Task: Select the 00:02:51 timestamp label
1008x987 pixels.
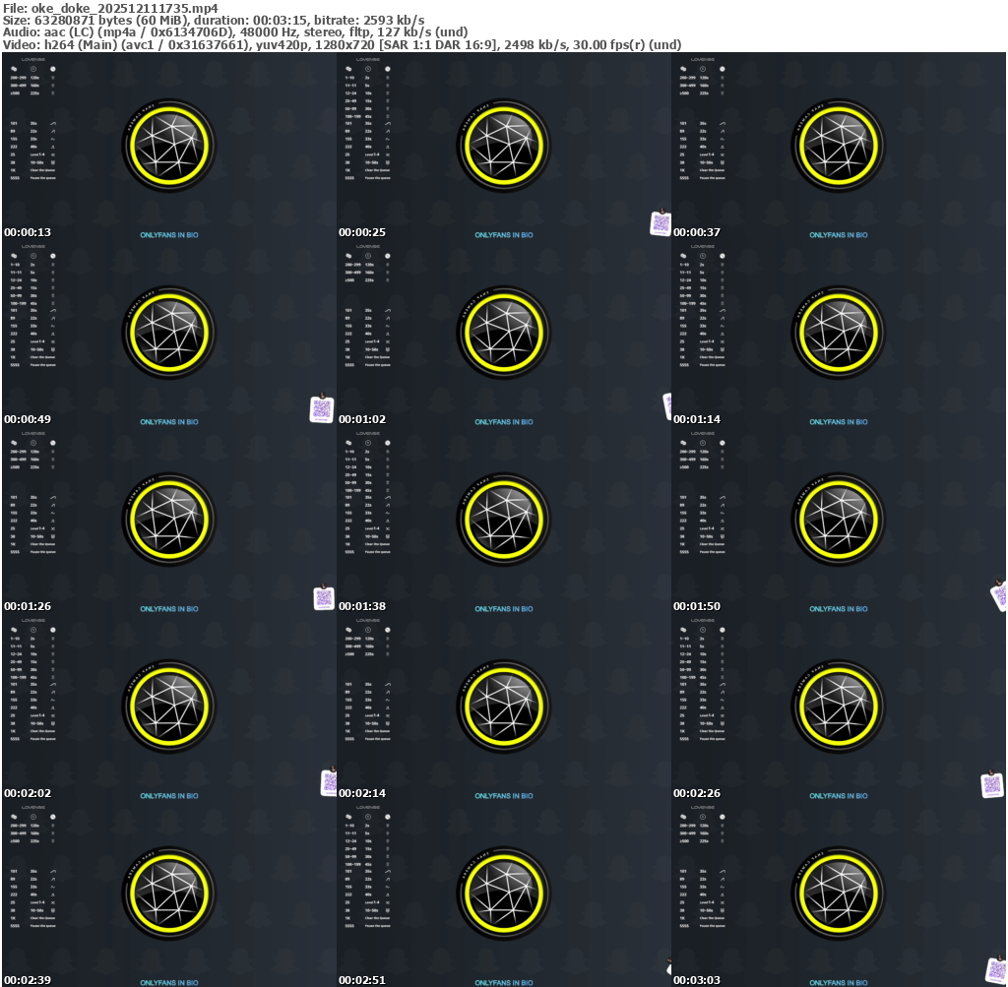Action: 362,980
